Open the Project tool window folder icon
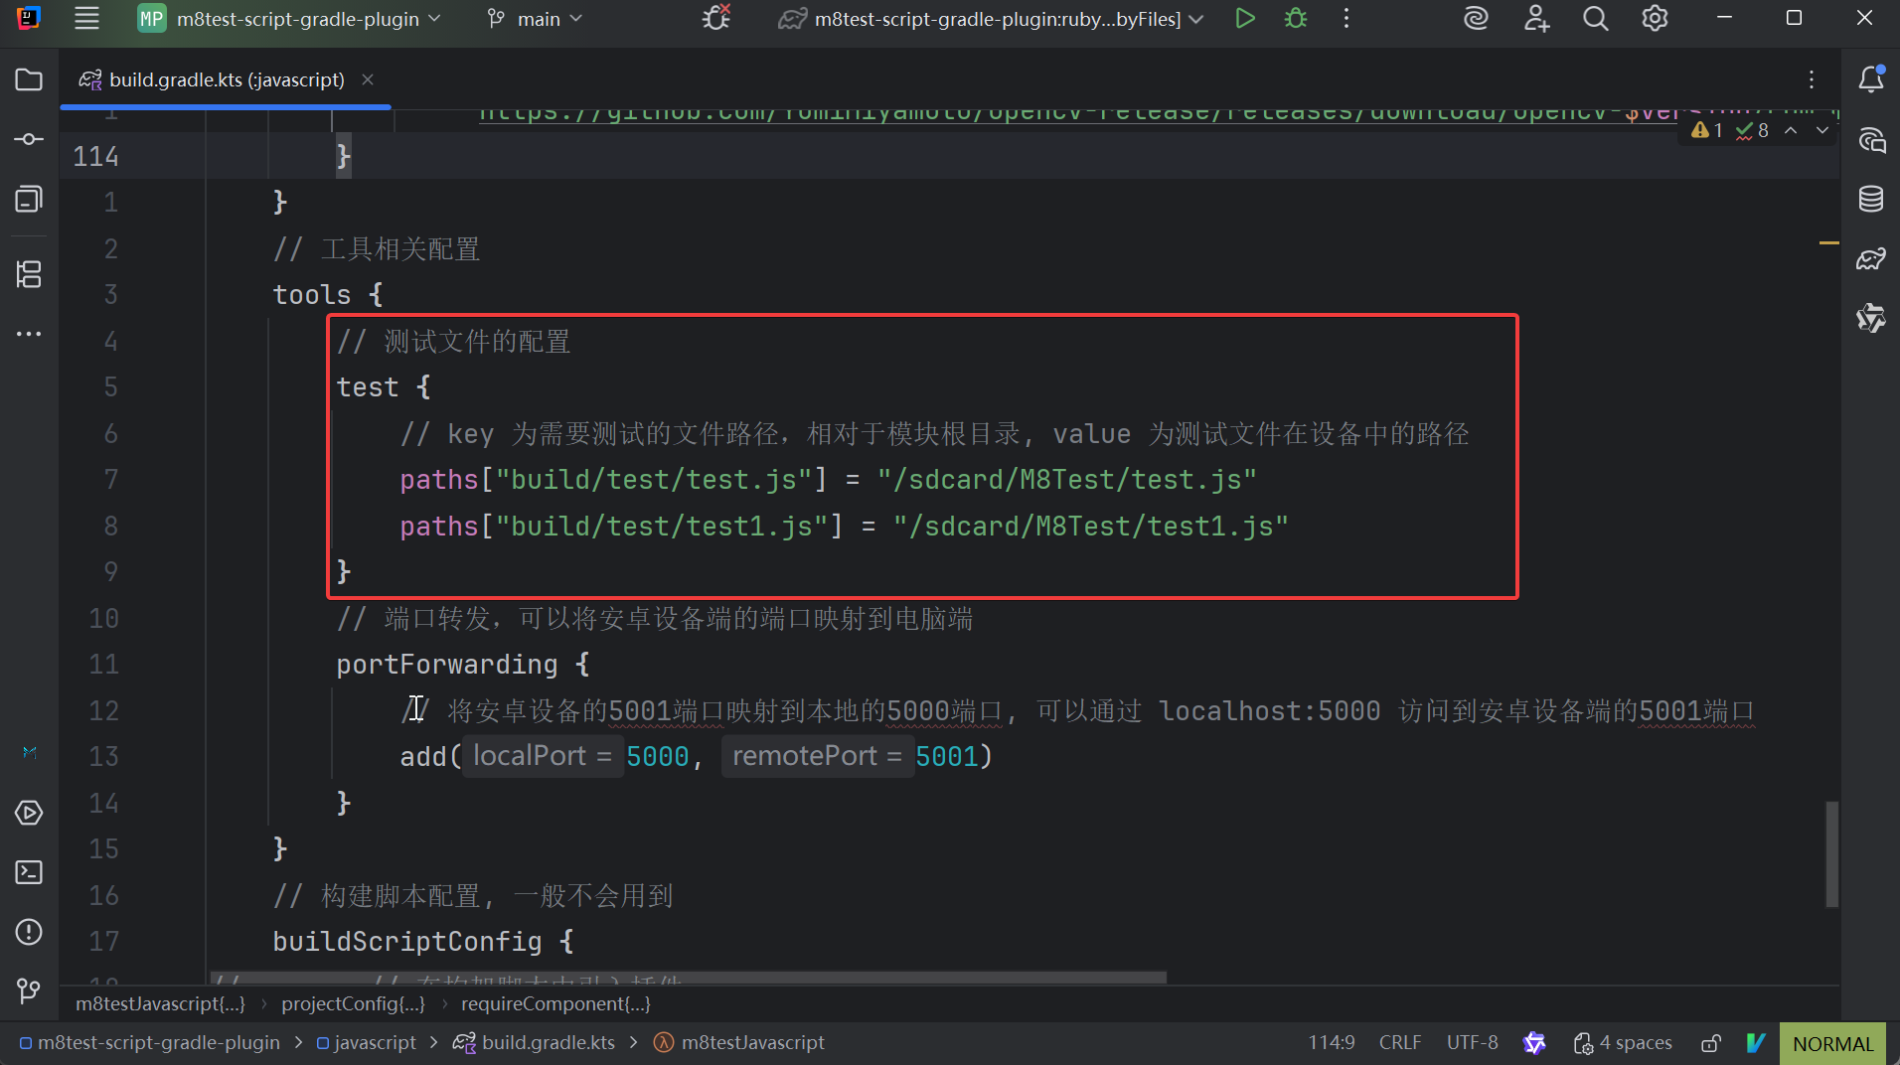Image resolution: width=1900 pixels, height=1065 pixels. 29,79
